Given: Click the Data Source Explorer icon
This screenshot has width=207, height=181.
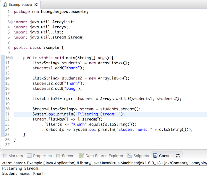Looking at the screenshot, I should coord(81,156).
